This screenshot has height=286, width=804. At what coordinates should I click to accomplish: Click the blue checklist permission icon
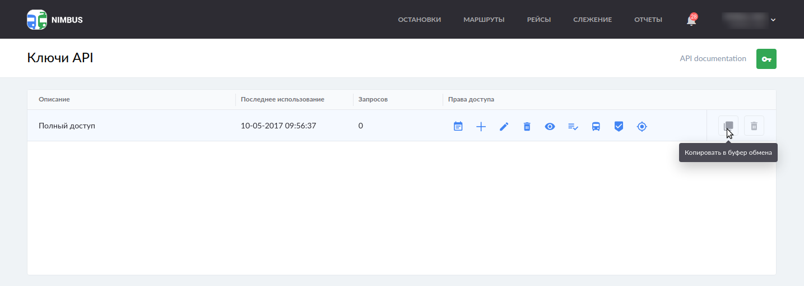573,126
